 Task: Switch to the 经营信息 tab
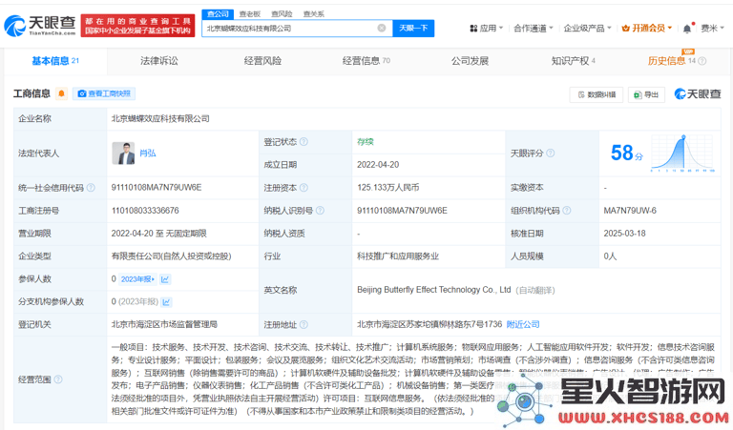click(x=366, y=61)
